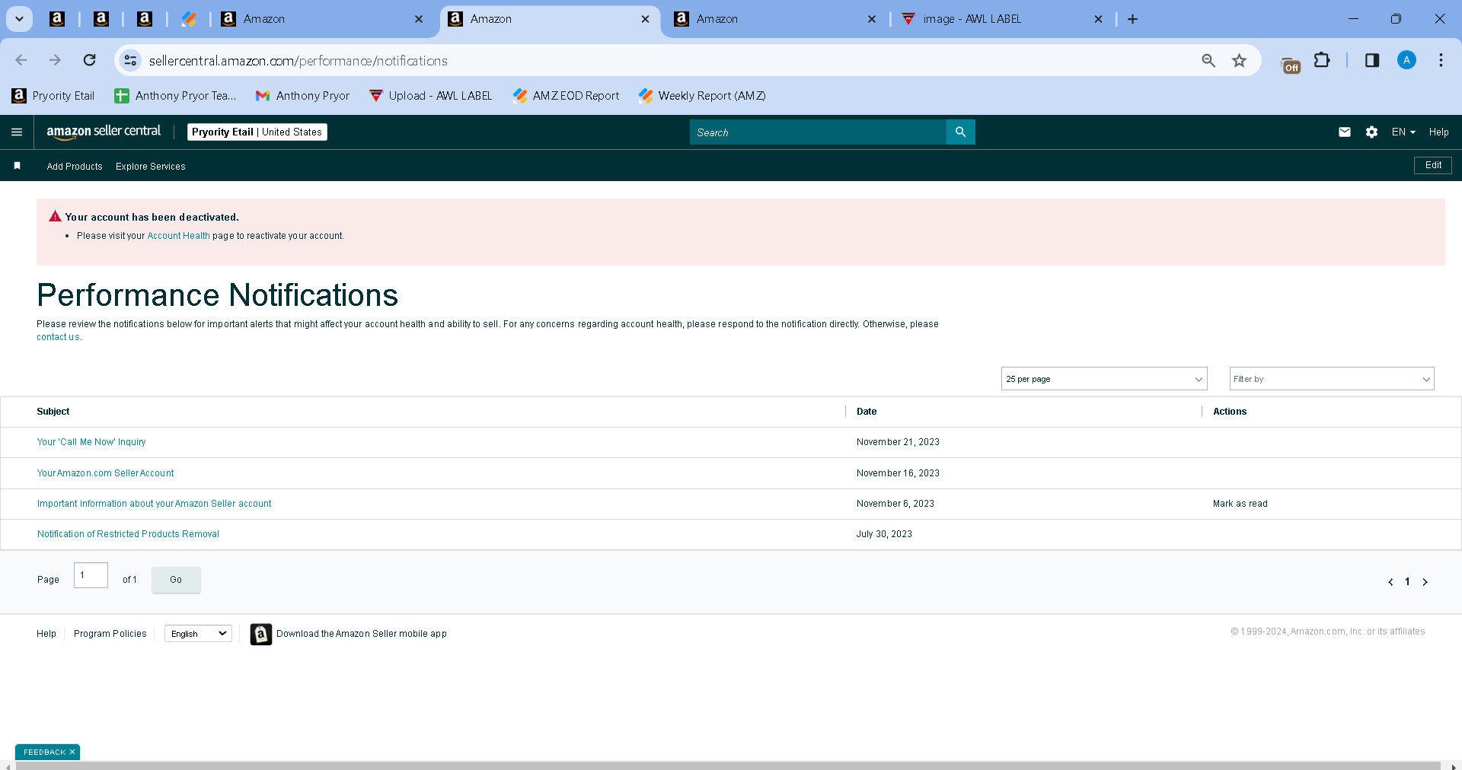Click the bookmark flag icon in favorites bar
Screen dimensions: 1462x770
point(17,166)
